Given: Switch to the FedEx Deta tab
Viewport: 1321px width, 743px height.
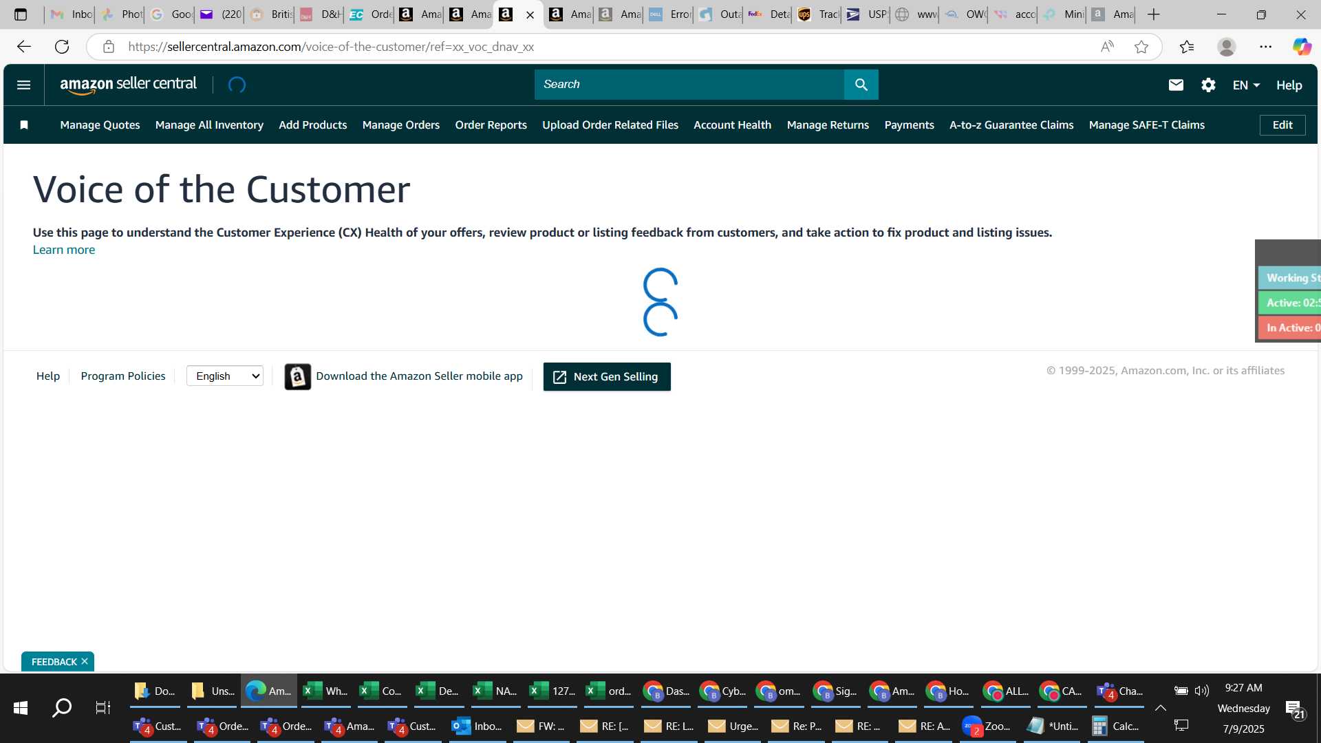Looking at the screenshot, I should (769, 14).
